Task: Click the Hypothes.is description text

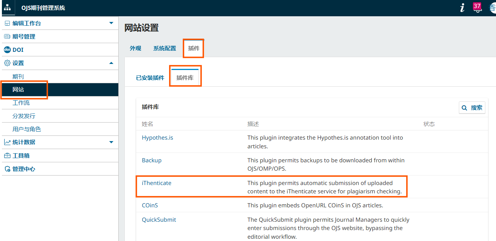Action: 325,142
